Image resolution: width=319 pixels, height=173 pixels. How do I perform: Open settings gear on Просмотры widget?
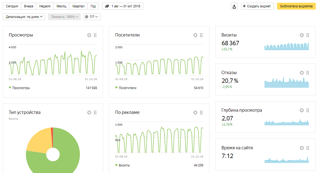point(89,35)
